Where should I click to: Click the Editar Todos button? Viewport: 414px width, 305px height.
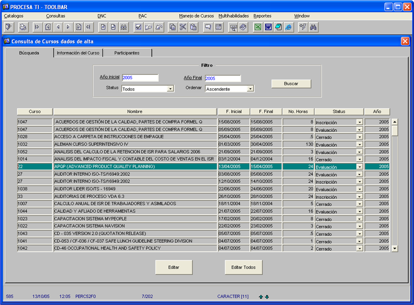(244, 267)
